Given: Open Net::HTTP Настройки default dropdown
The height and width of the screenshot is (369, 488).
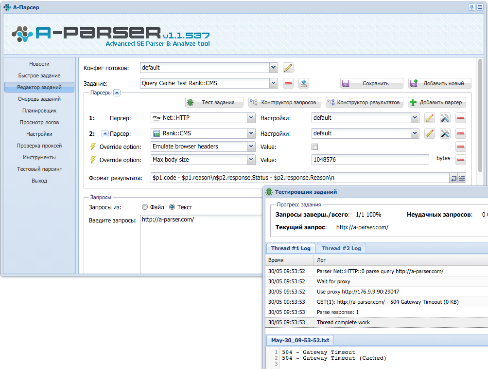Looking at the screenshot, I should click(415, 117).
